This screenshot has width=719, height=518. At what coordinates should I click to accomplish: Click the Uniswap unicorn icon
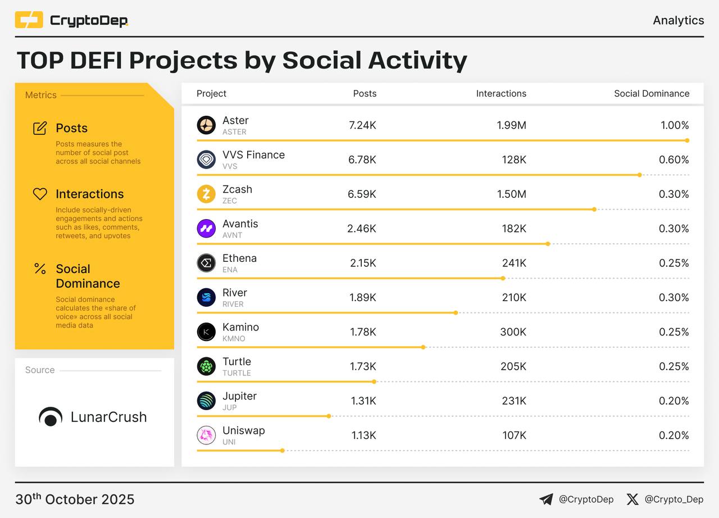(206, 435)
